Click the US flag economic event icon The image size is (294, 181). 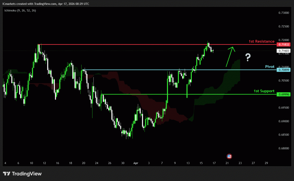[x=229, y=156]
